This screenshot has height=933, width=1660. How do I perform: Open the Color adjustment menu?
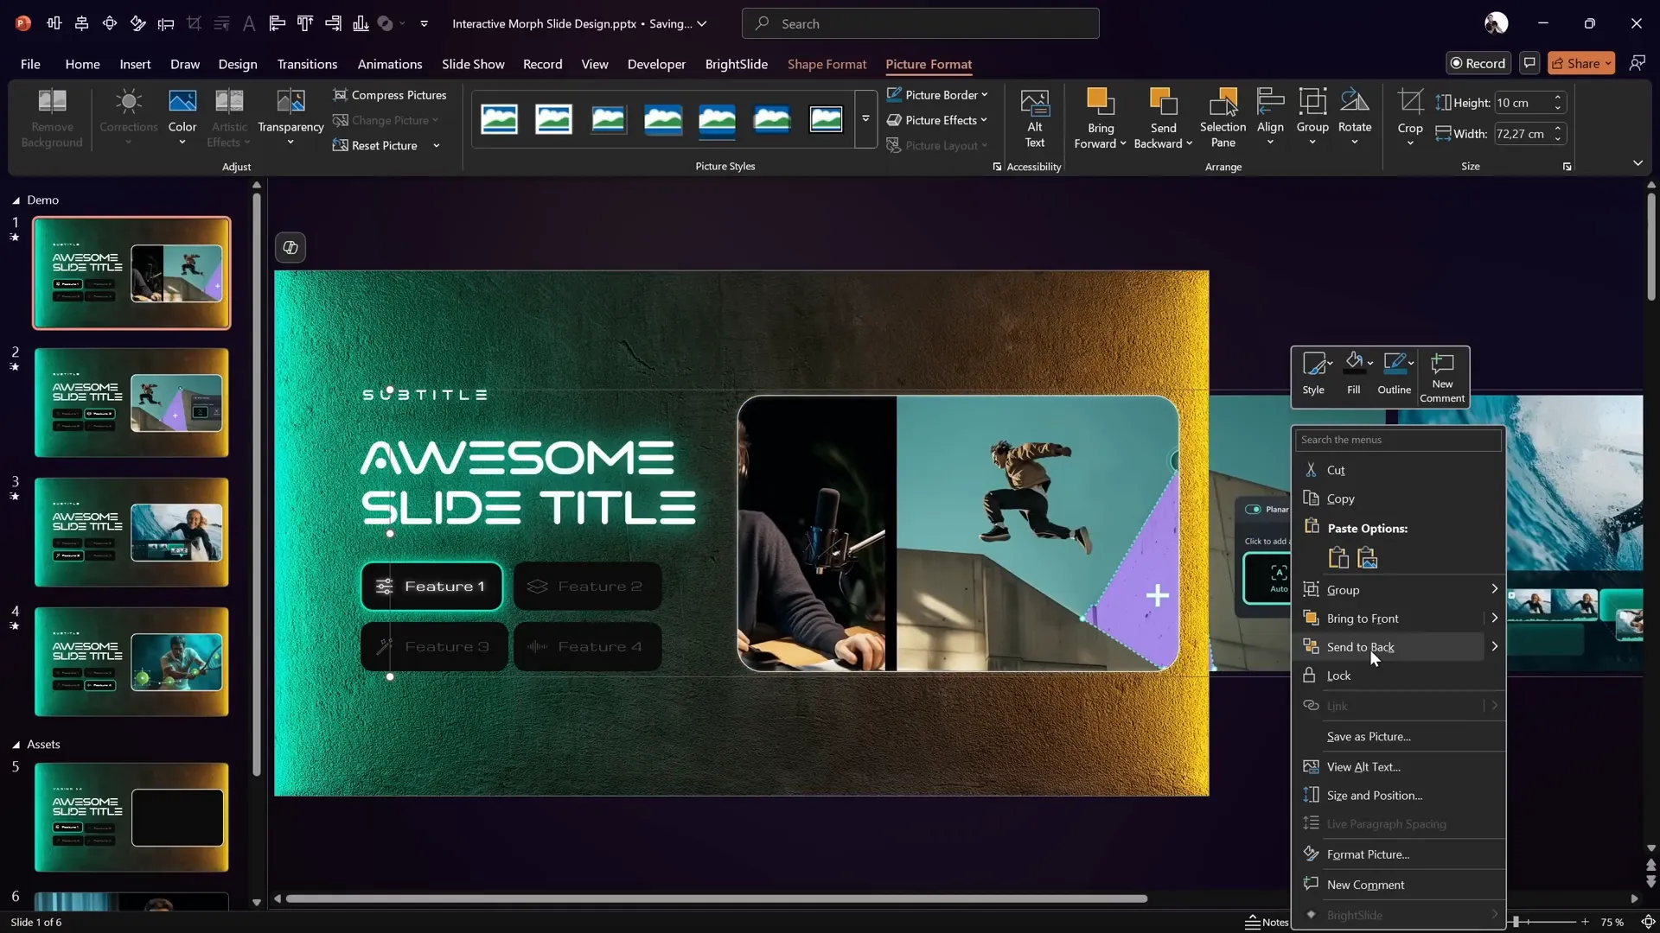click(182, 118)
